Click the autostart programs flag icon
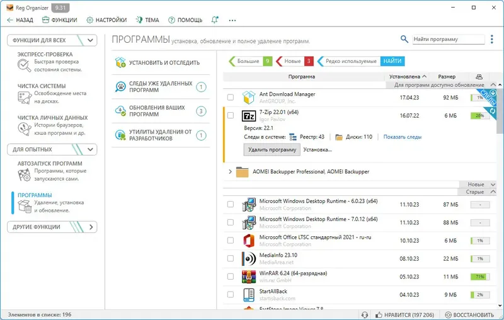Viewport: 504px width, 320px height. [24, 174]
